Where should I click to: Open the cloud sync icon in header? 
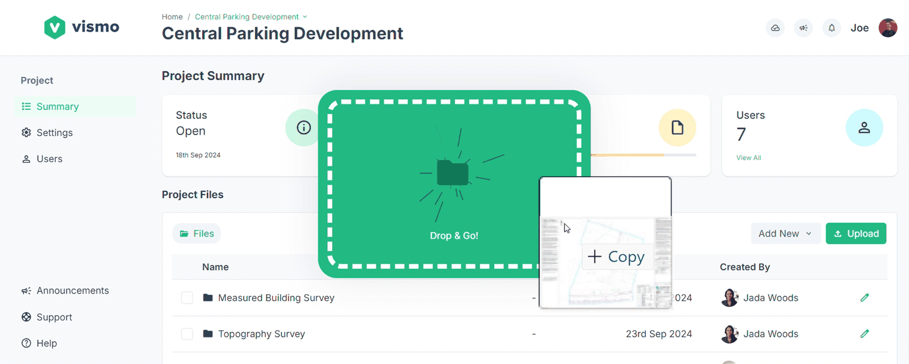(x=775, y=28)
